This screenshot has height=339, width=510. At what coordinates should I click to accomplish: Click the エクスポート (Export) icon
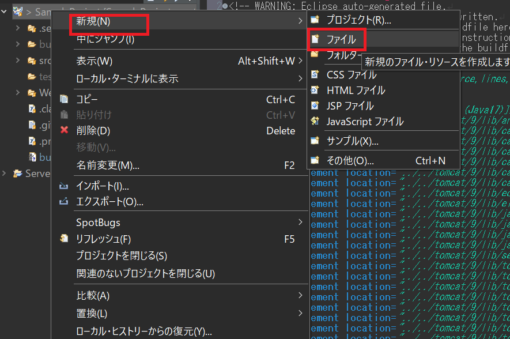pyautogui.click(x=64, y=201)
